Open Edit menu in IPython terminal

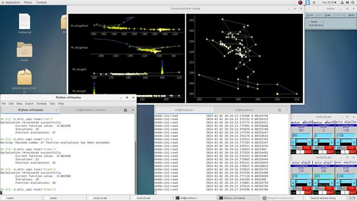[x=11, y=103]
